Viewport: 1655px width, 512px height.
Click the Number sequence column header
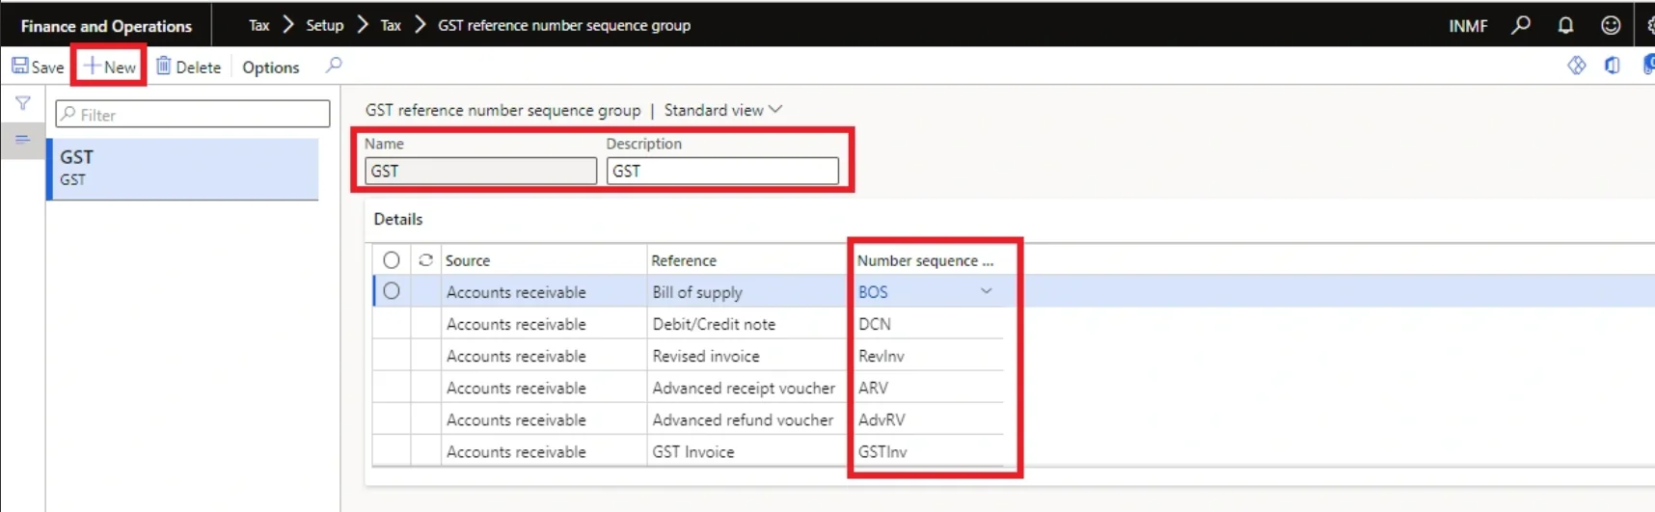(x=925, y=260)
